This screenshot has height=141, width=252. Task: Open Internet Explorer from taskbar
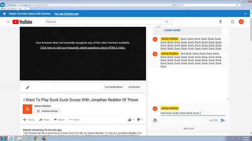click(11, 139)
